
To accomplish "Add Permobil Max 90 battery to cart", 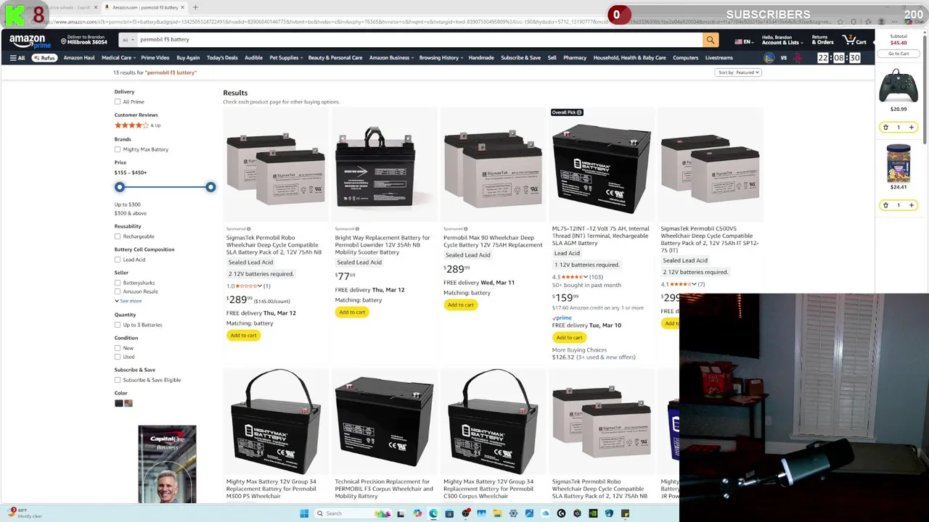I will tap(461, 304).
